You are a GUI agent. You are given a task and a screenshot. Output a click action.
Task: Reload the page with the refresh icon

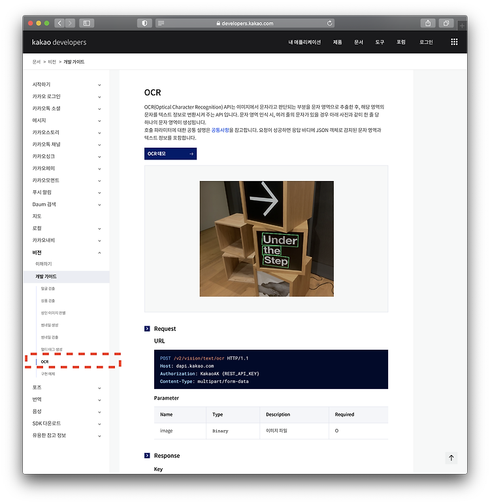329,23
